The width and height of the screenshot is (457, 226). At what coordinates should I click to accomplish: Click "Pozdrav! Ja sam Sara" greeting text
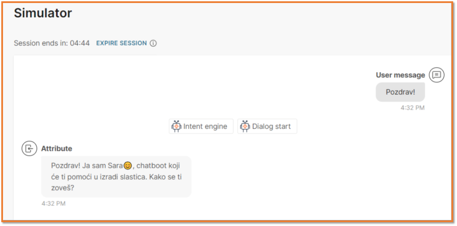[x=87, y=166]
